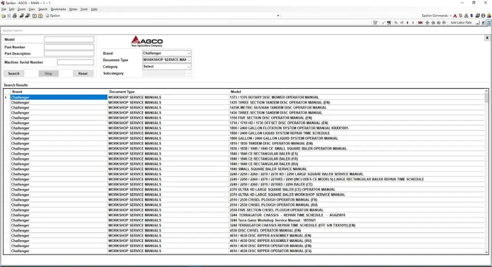Click the Machine Serial Number input field
This screenshot has width=492, height=267.
pyautogui.click(x=75, y=62)
